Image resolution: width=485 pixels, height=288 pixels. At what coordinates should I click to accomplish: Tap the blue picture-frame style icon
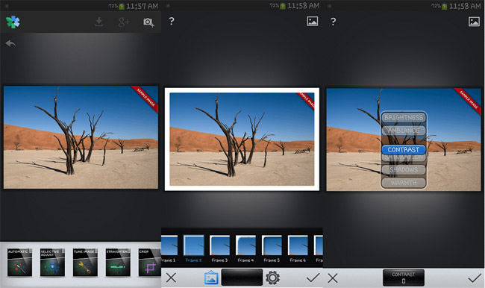pos(211,278)
